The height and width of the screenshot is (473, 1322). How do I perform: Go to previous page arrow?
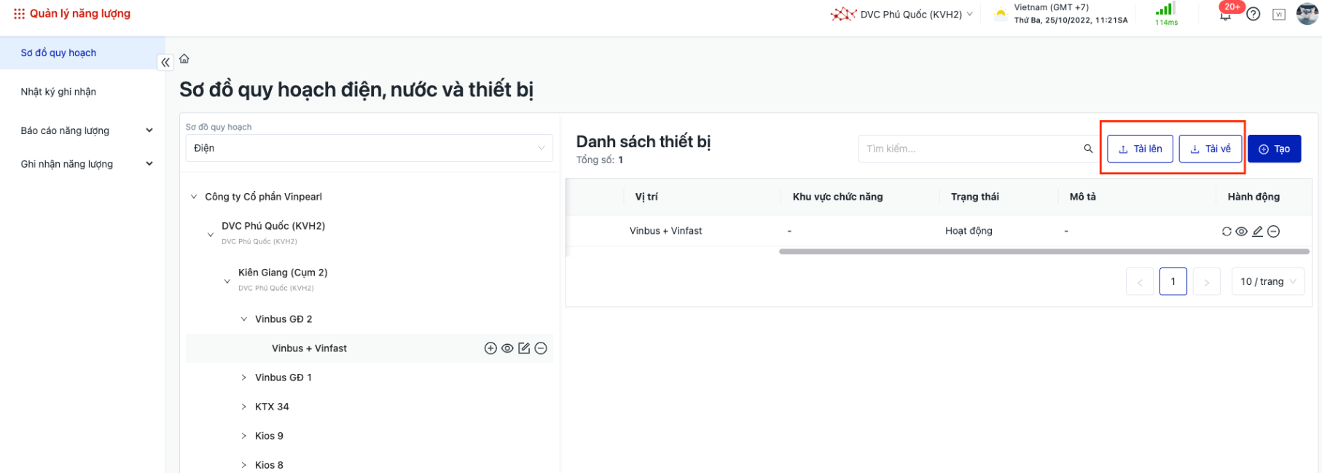[x=1140, y=281]
